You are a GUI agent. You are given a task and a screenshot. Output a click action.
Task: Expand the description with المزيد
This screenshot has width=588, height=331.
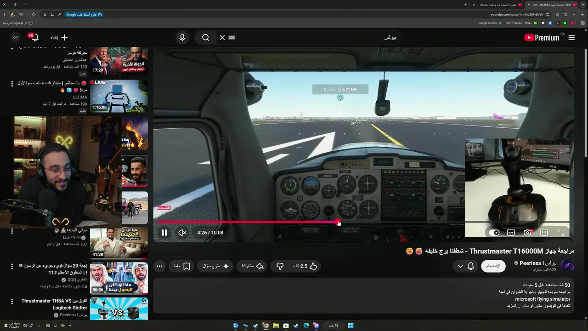click(x=514, y=306)
